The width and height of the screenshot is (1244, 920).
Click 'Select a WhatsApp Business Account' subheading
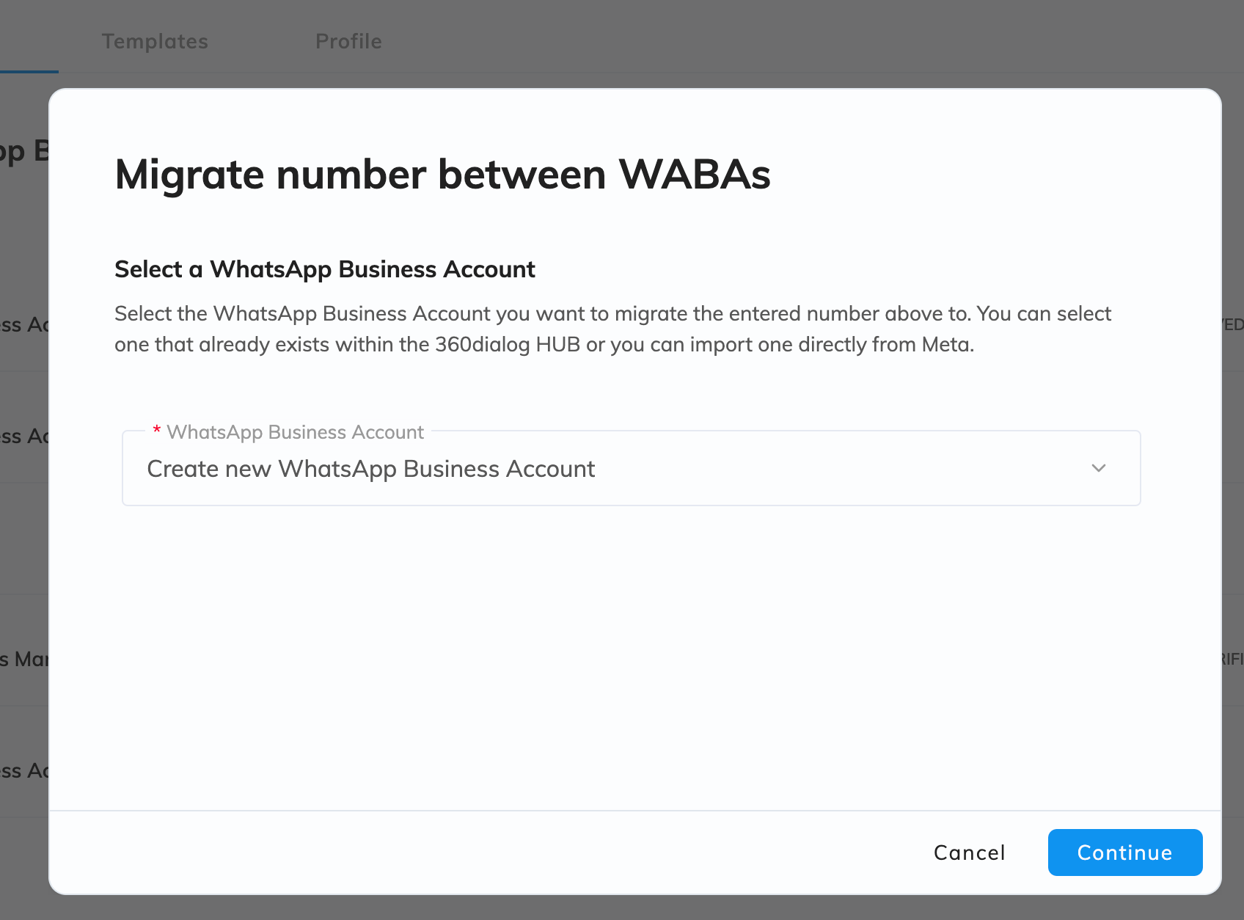point(325,269)
